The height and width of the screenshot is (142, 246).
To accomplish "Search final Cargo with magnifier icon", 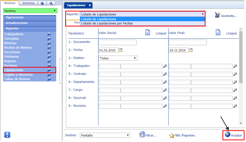I will tap(235, 90).
